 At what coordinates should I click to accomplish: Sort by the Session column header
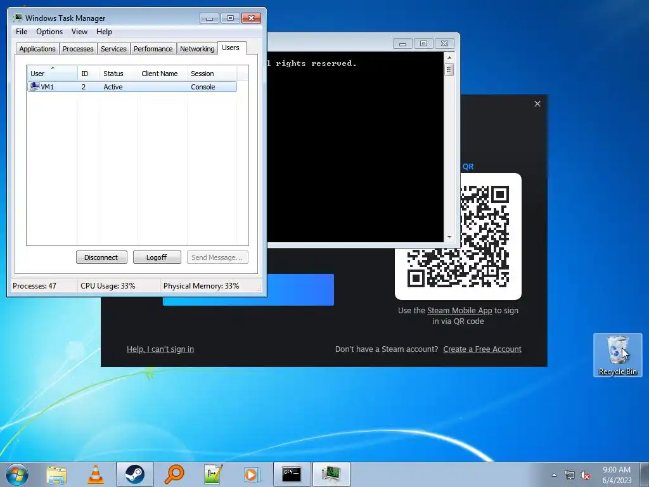[x=212, y=74]
